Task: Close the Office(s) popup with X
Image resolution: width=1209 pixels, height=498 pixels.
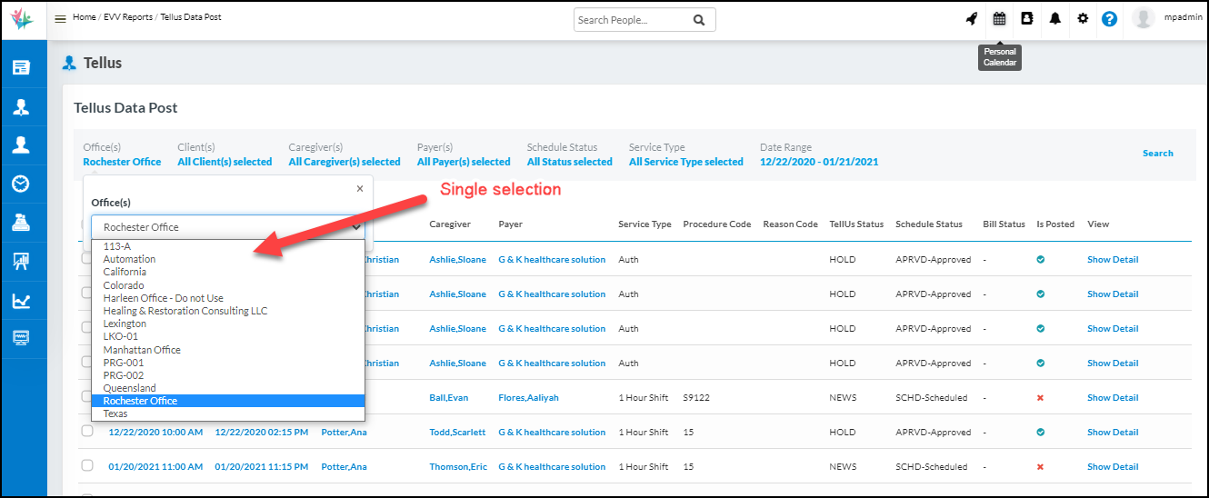Action: click(x=359, y=189)
